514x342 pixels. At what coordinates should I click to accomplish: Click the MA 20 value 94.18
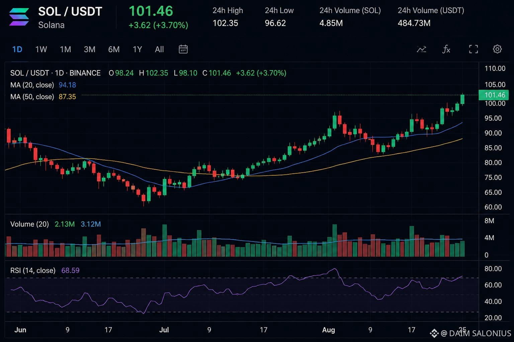(67, 85)
